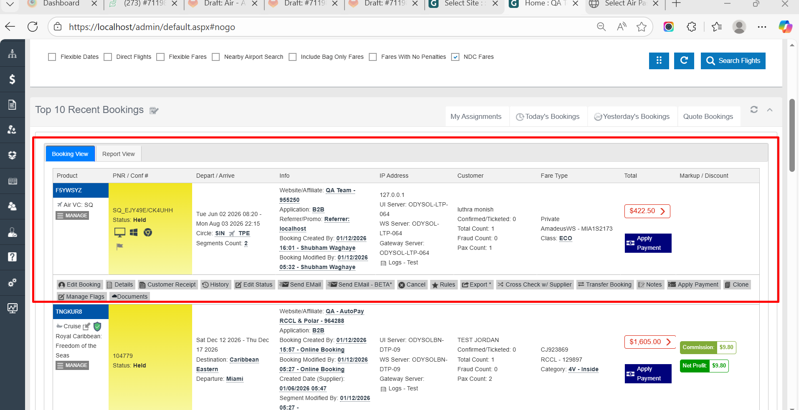Collapse the Top 10 Recent Bookings panel
The height and width of the screenshot is (410, 799).
(770, 110)
